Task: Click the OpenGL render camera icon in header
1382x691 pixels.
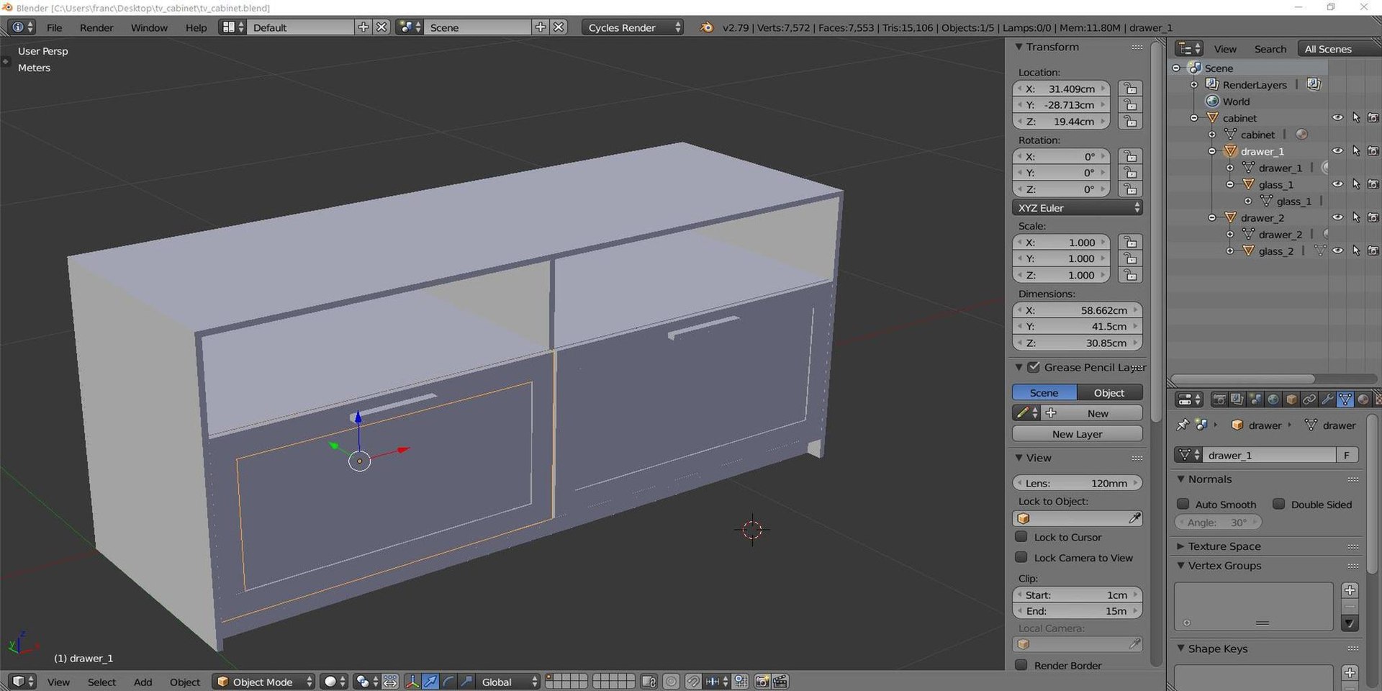Action: pos(762,682)
